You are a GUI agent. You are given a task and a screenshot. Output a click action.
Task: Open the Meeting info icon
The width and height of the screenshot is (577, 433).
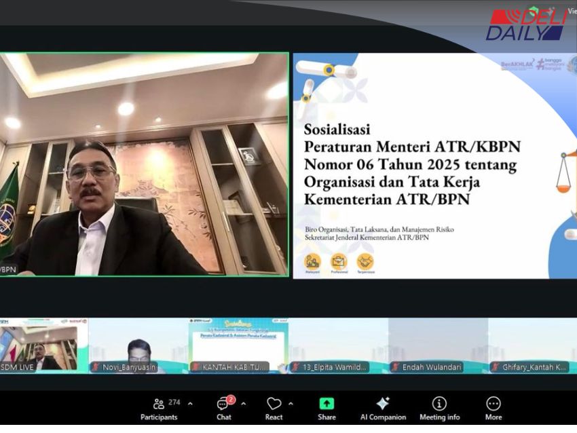439,402
